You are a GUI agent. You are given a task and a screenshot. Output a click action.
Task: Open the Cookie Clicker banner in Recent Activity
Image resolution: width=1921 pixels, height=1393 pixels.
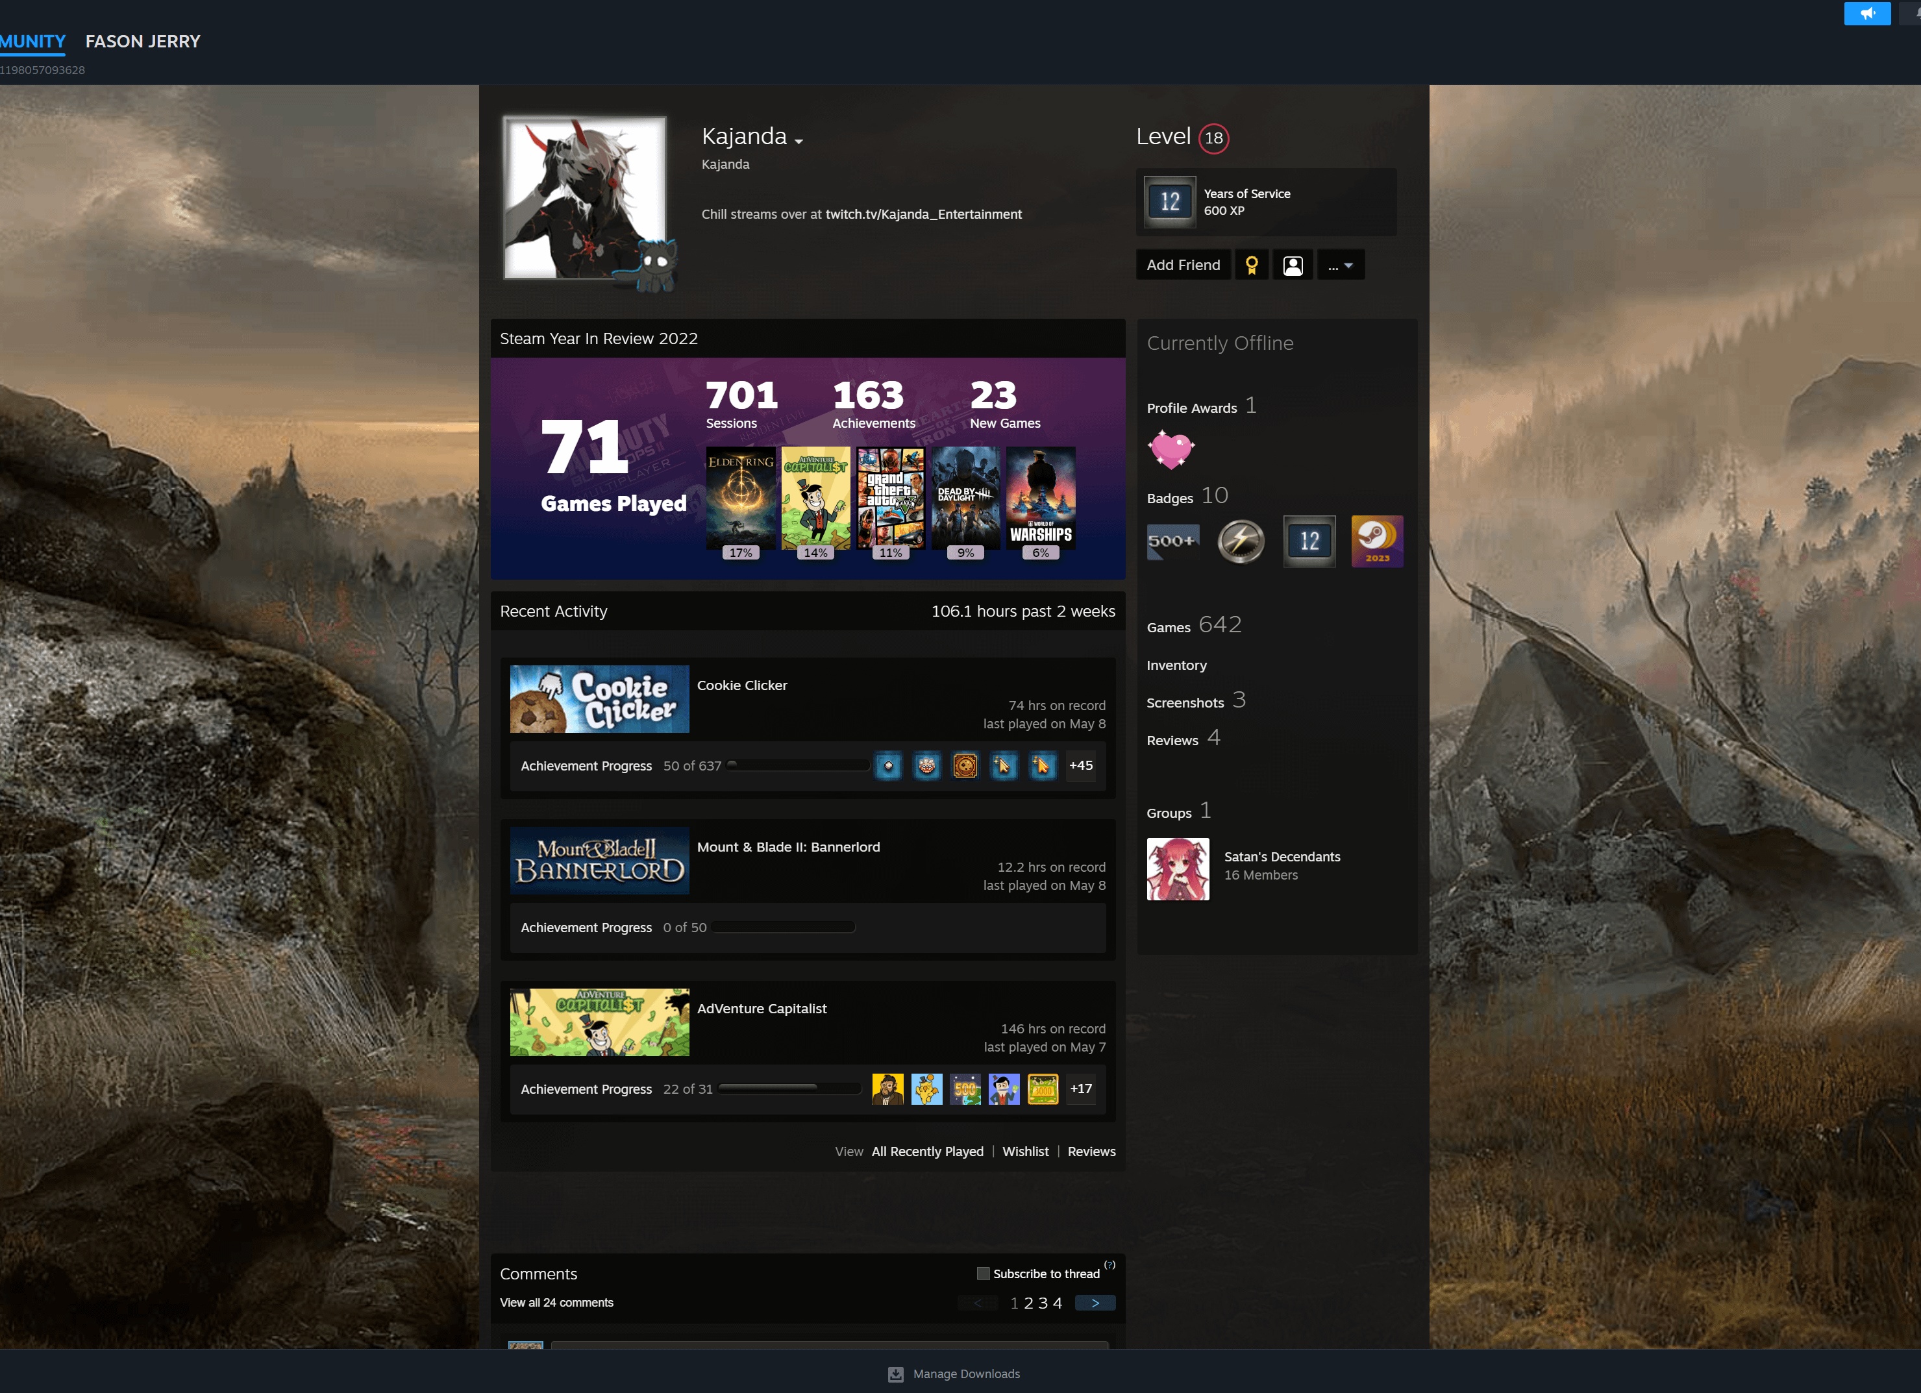point(600,698)
